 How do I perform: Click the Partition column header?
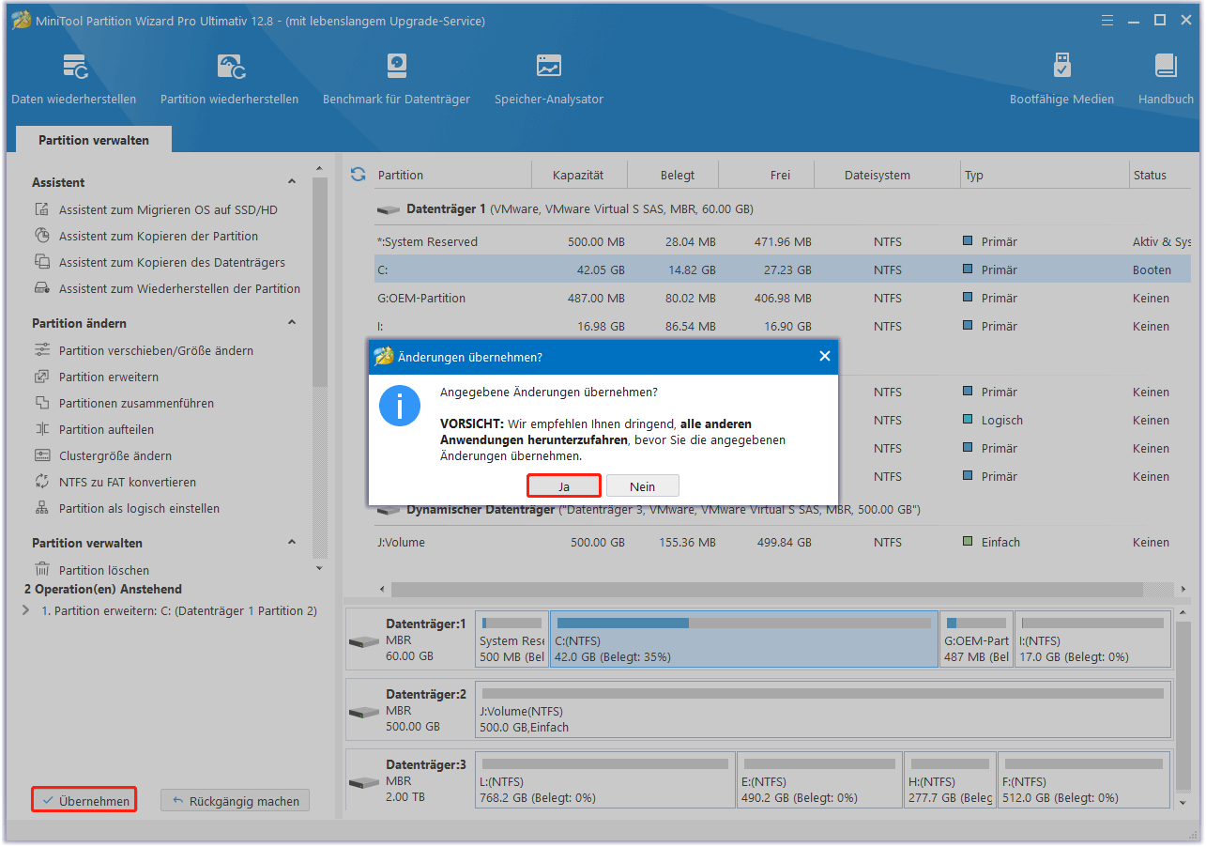pos(453,175)
